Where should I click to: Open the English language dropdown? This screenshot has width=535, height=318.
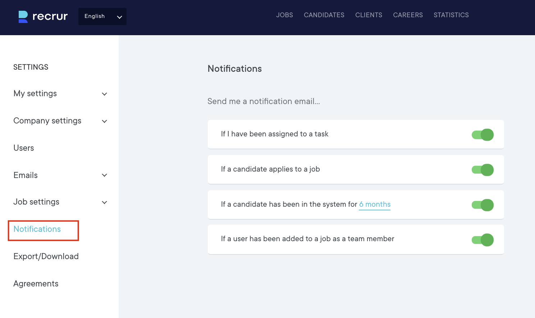pyautogui.click(x=102, y=17)
